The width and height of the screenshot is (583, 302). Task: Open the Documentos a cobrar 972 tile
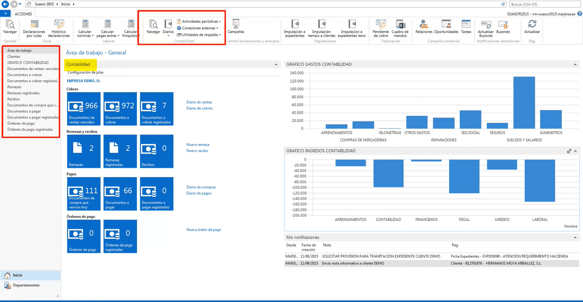point(120,109)
